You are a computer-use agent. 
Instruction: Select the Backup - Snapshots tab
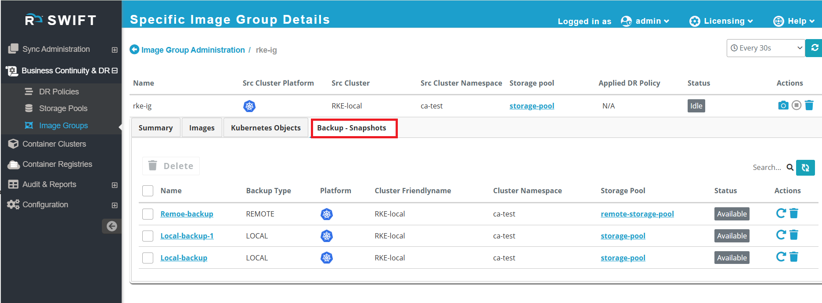pos(352,128)
